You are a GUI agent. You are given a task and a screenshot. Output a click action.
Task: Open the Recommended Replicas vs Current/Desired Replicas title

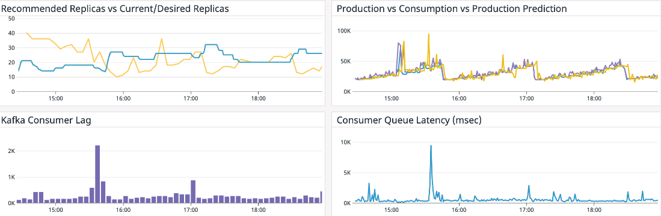tap(115, 8)
